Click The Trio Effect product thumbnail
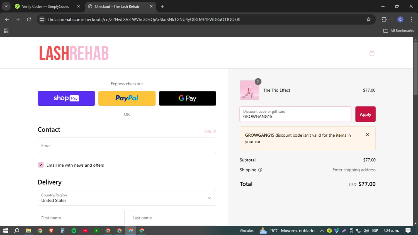418x235 pixels. (x=249, y=90)
